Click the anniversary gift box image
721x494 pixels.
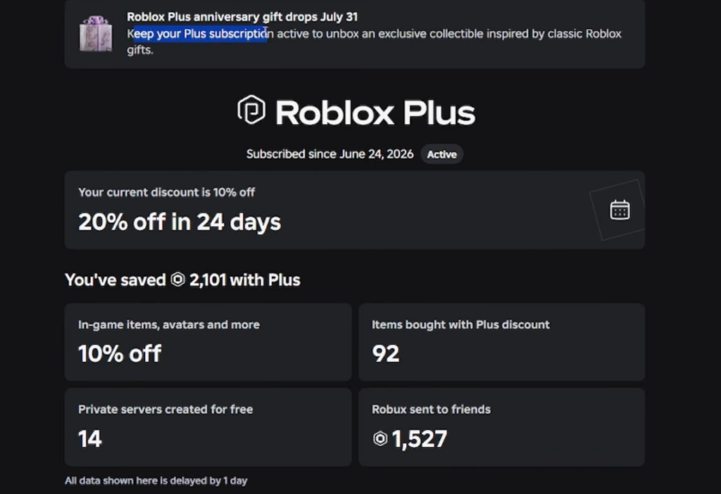pyautogui.click(x=96, y=34)
